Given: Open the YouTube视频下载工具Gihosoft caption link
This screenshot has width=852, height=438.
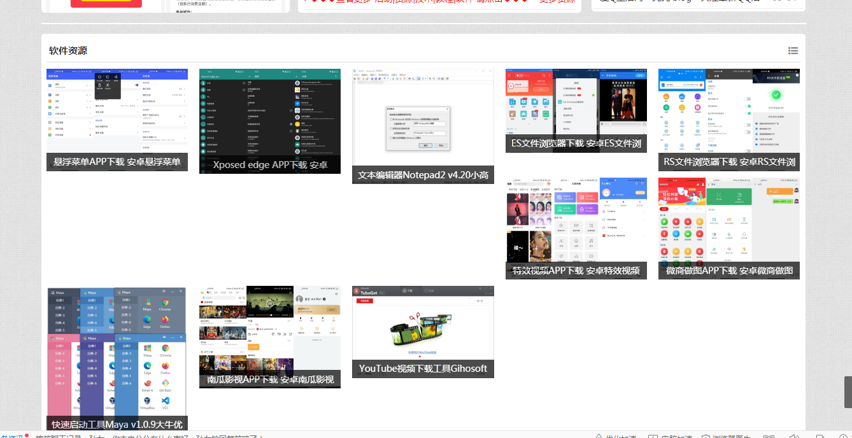Looking at the screenshot, I should click(423, 369).
